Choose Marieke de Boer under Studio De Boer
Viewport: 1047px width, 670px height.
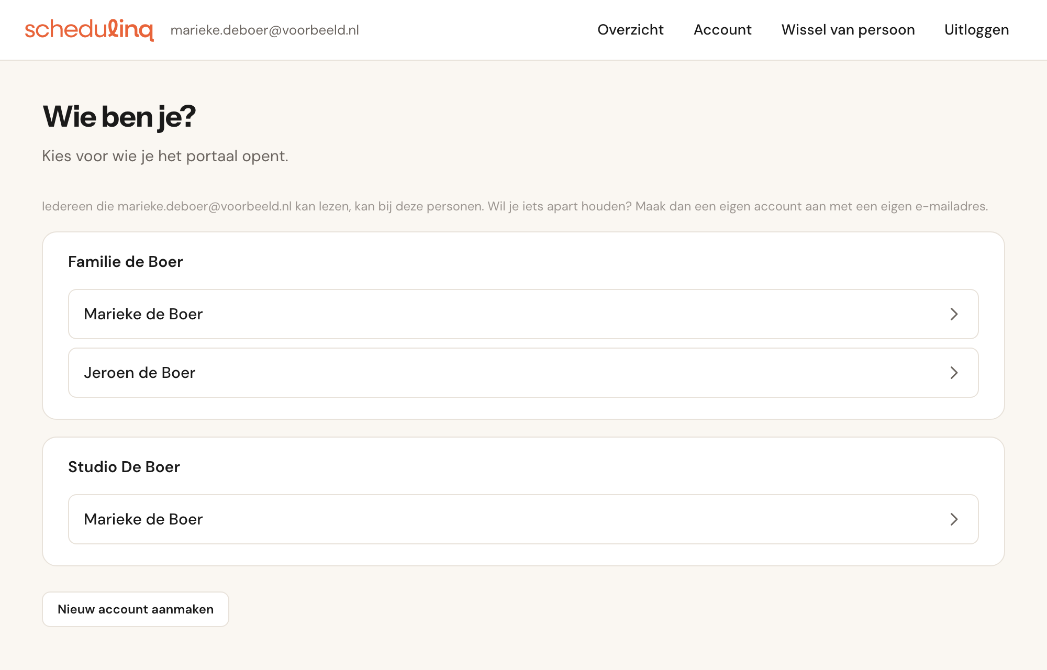523,519
